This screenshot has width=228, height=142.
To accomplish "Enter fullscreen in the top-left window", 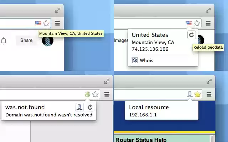I will click(58, 10).
